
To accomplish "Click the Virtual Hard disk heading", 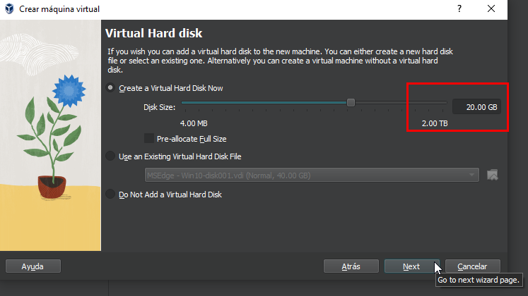I will coord(154,33).
